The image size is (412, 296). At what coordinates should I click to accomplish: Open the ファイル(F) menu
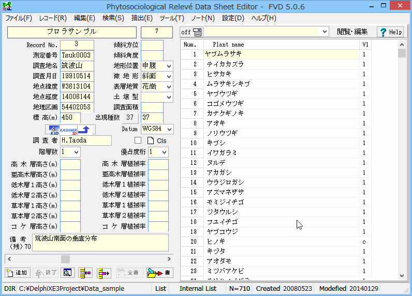[x=19, y=18]
